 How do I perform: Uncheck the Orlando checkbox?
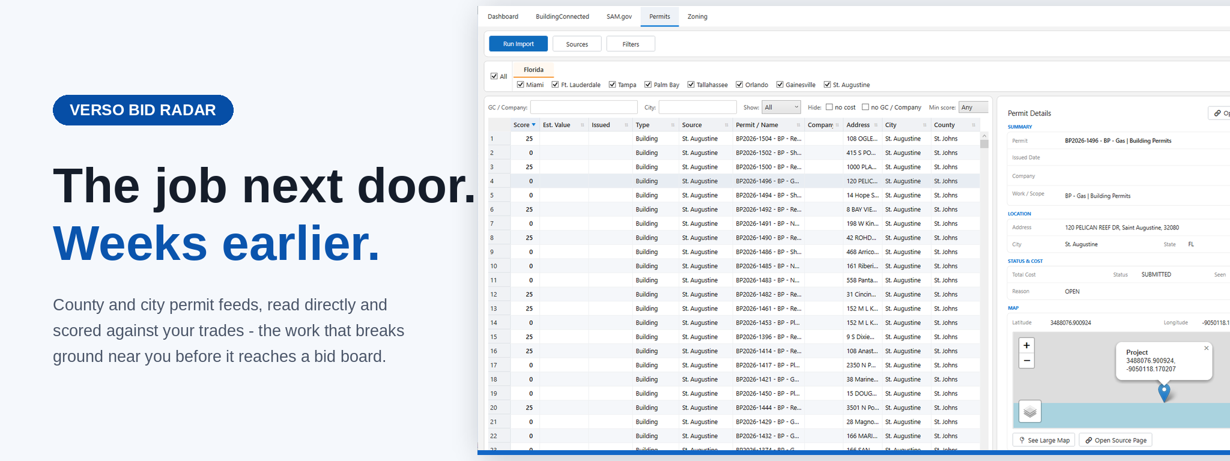pyautogui.click(x=739, y=85)
